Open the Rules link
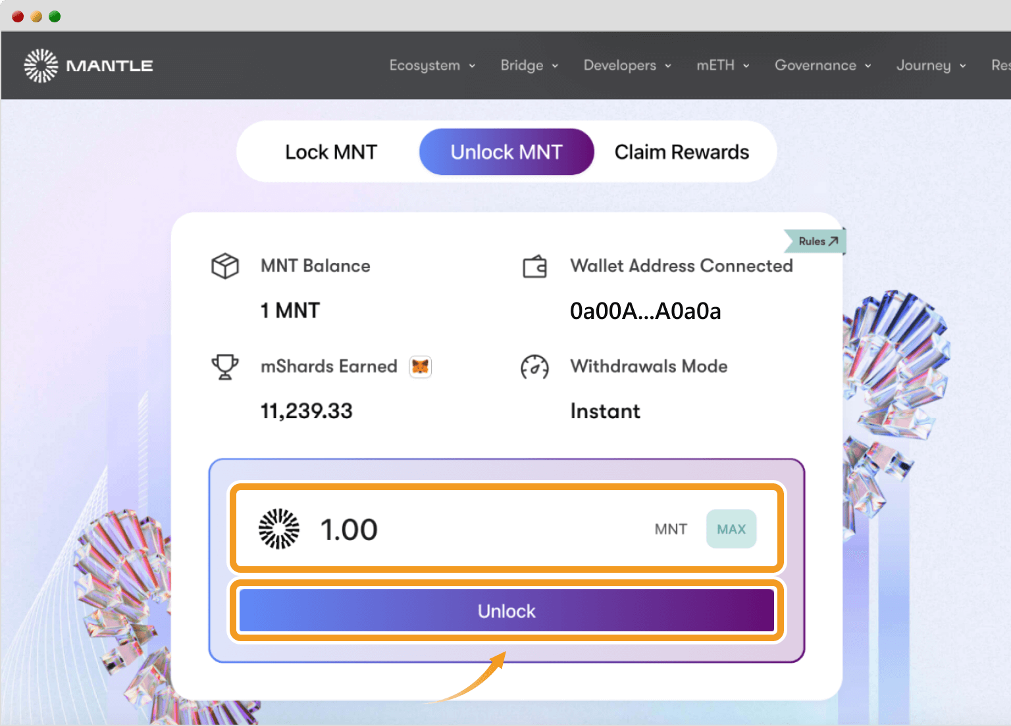The height and width of the screenshot is (726, 1011). 815,241
